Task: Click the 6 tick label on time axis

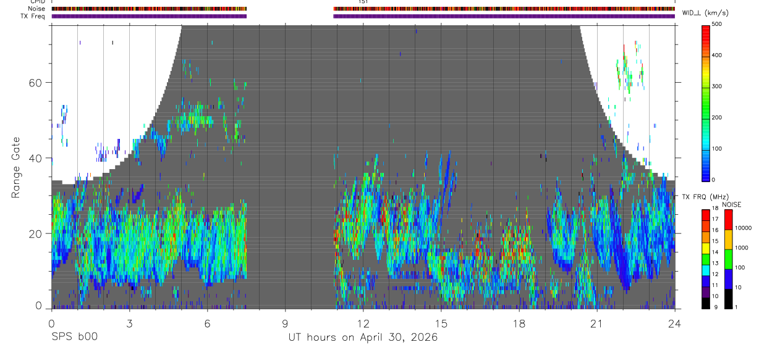Action: [x=207, y=323]
